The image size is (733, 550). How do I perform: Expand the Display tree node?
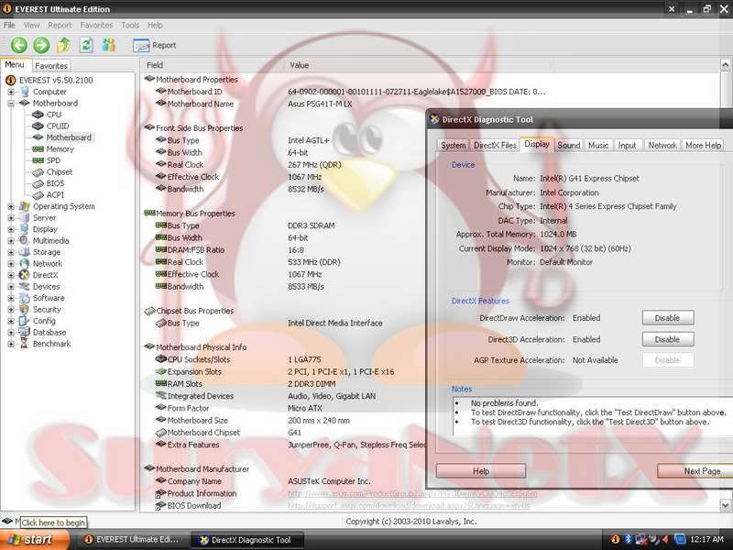[11, 229]
